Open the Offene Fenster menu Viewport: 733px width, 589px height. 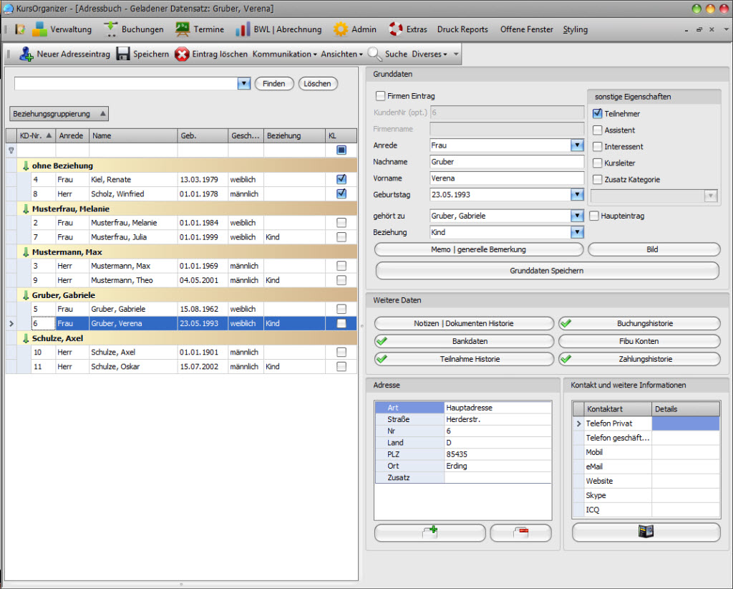pyautogui.click(x=526, y=29)
